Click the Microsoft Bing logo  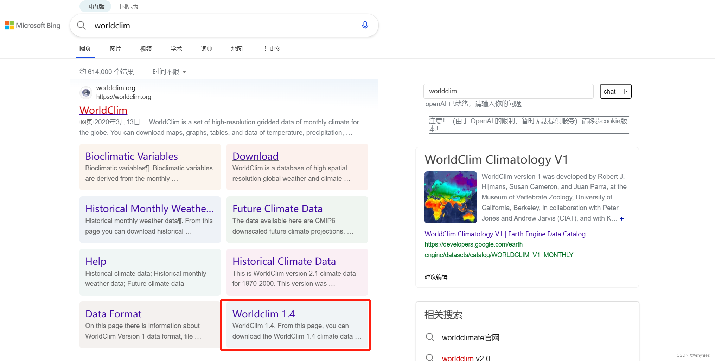[33, 25]
